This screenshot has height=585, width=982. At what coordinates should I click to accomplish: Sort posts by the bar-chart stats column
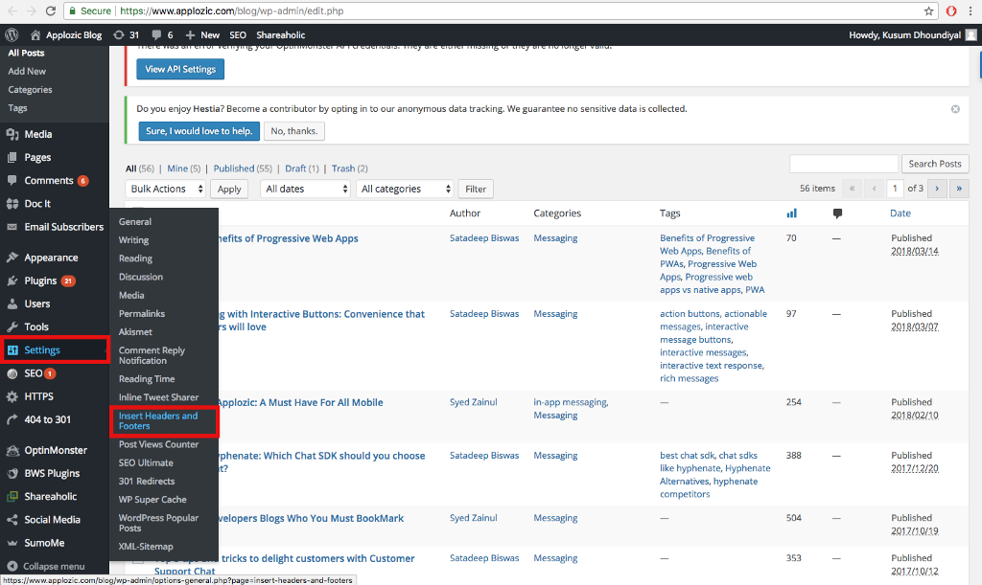pyautogui.click(x=791, y=213)
